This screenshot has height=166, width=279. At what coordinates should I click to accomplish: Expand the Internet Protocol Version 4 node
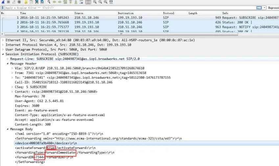[x=3, y=45]
